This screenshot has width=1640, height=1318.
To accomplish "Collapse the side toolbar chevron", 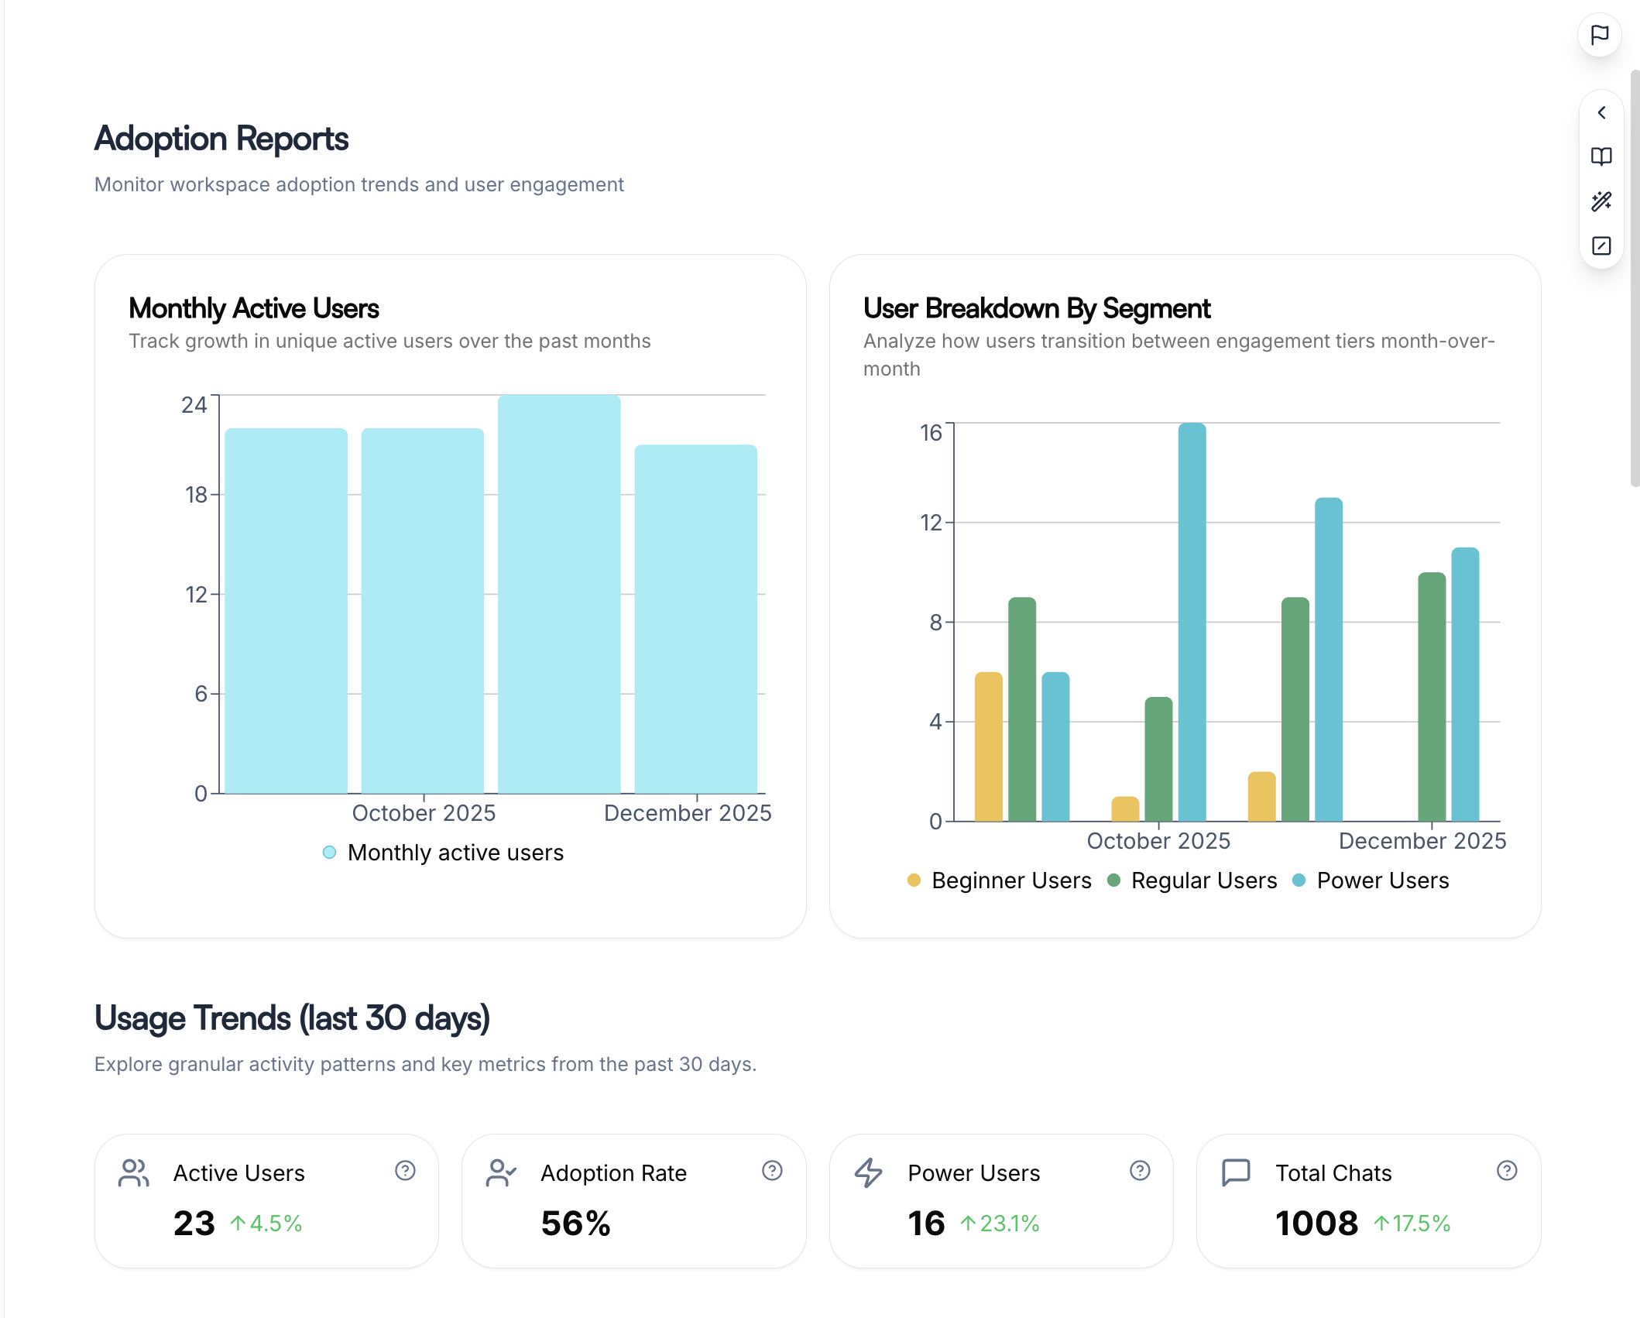I will tap(1601, 113).
